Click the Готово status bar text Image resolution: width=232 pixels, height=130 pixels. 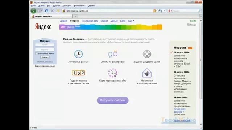pyautogui.click(x=34, y=127)
